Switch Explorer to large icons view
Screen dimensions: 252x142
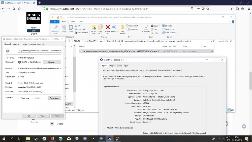[x=232, y=110]
